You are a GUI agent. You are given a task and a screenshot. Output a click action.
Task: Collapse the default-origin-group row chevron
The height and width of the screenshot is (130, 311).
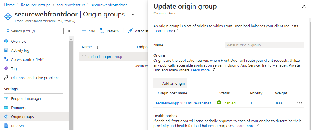(x=84, y=57)
